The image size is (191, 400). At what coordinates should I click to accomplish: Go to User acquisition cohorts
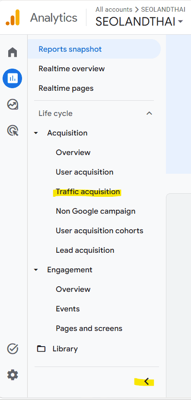[99, 231]
